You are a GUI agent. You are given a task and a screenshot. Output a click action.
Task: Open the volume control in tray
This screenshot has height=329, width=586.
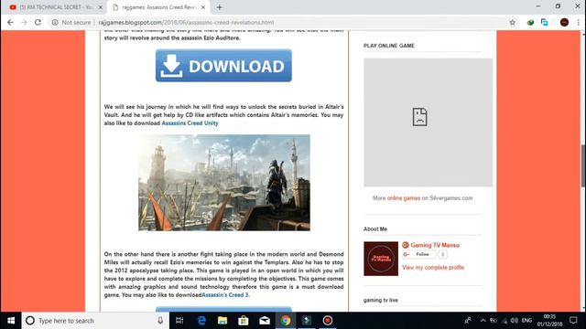[x=515, y=321]
